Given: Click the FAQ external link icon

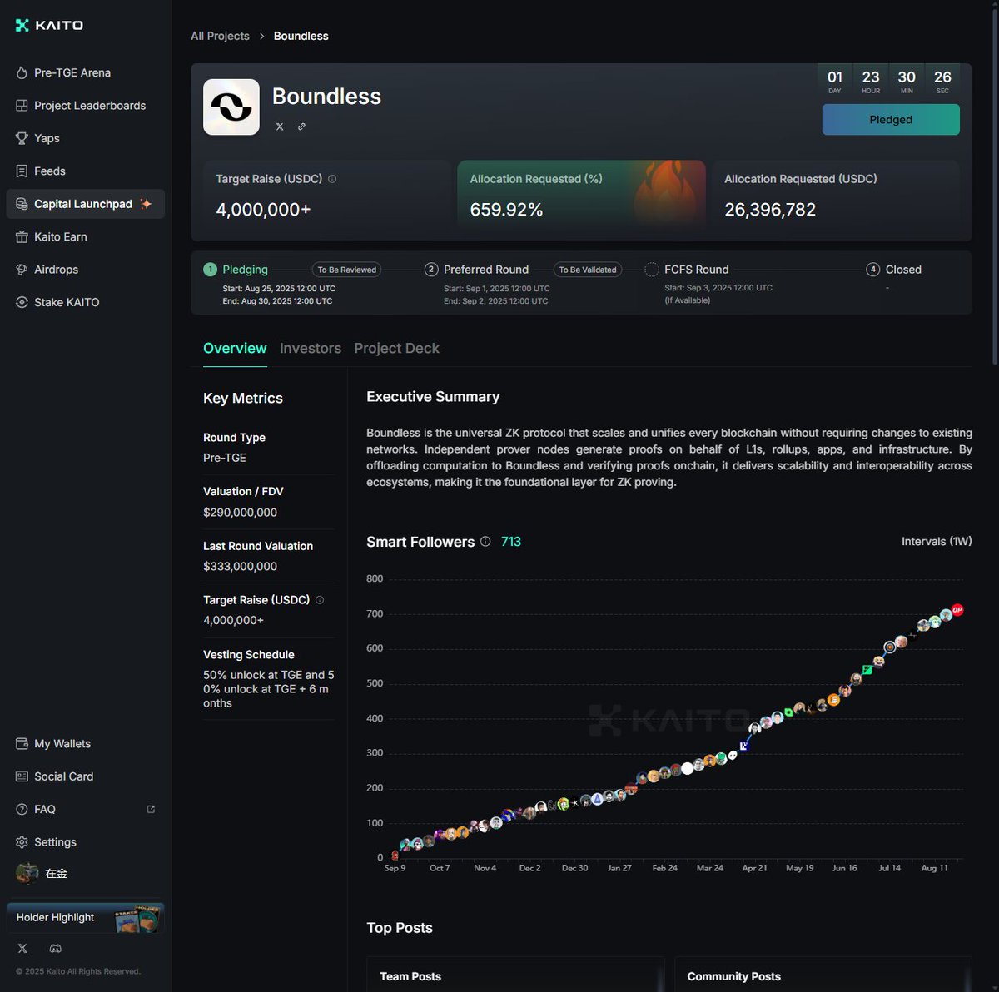Looking at the screenshot, I should [151, 809].
